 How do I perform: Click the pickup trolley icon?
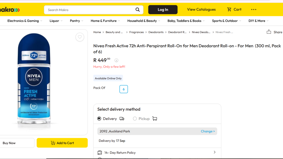(155, 119)
